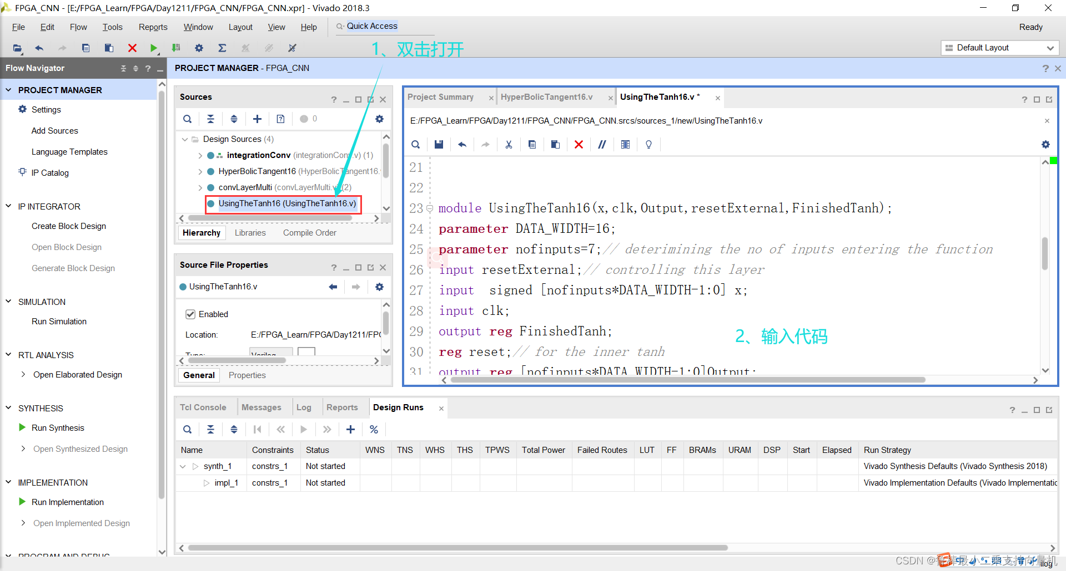Screen dimensions: 1066x571
Task: Click the Cut scissors icon in editor toolbar
Action: coord(509,145)
